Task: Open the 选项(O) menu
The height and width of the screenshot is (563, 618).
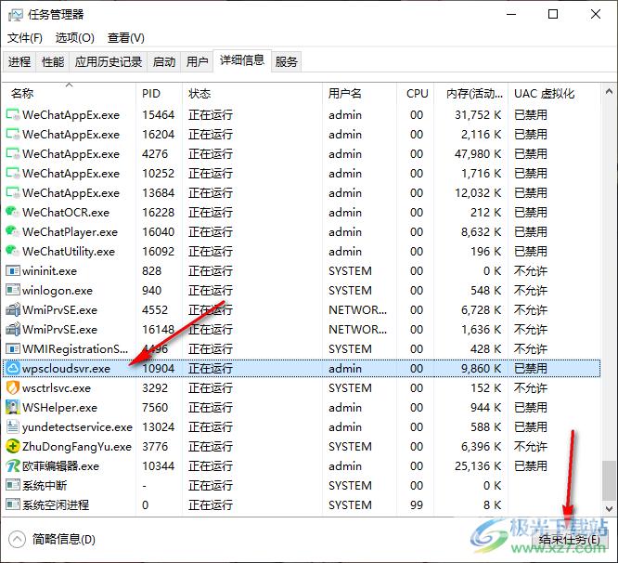Action: (75, 38)
